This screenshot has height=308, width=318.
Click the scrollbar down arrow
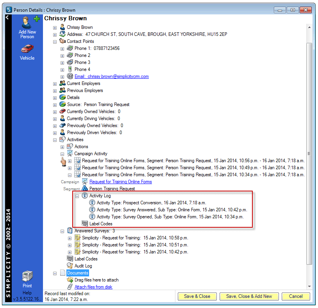pos(309,286)
